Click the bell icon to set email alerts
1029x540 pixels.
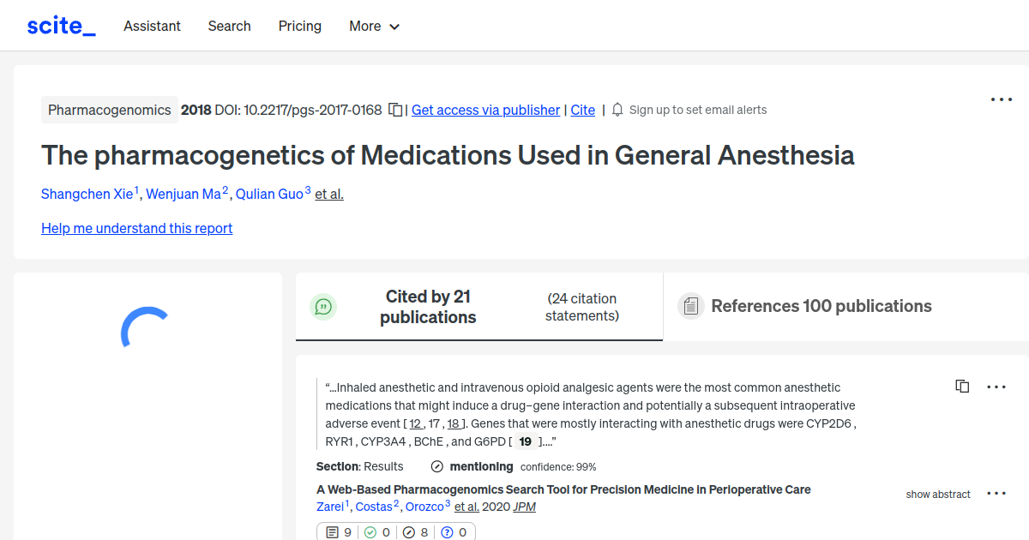click(x=617, y=110)
